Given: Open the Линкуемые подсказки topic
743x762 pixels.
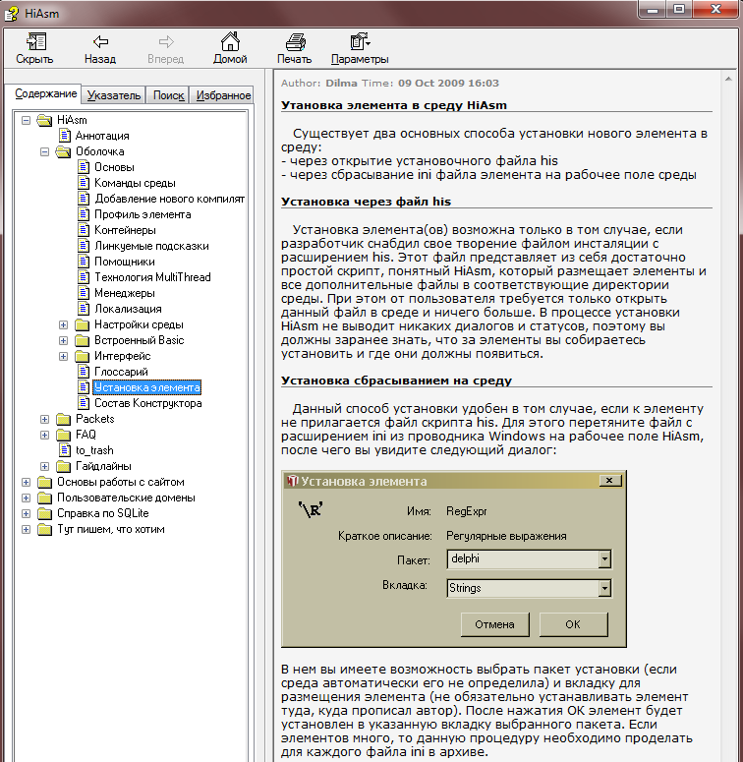Looking at the screenshot, I should pos(151,246).
